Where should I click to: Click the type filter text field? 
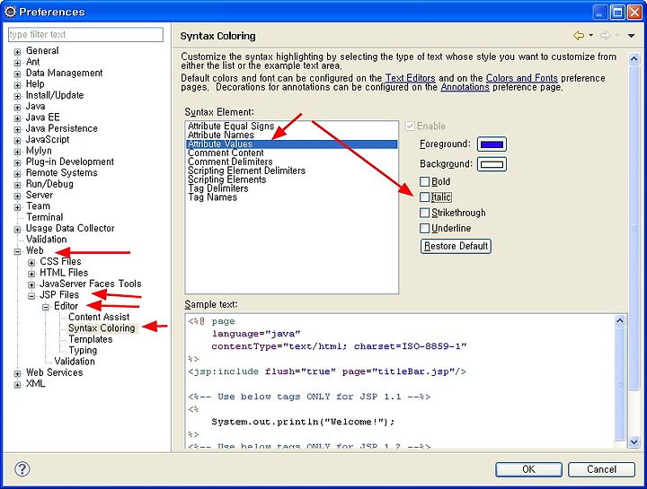(86, 35)
